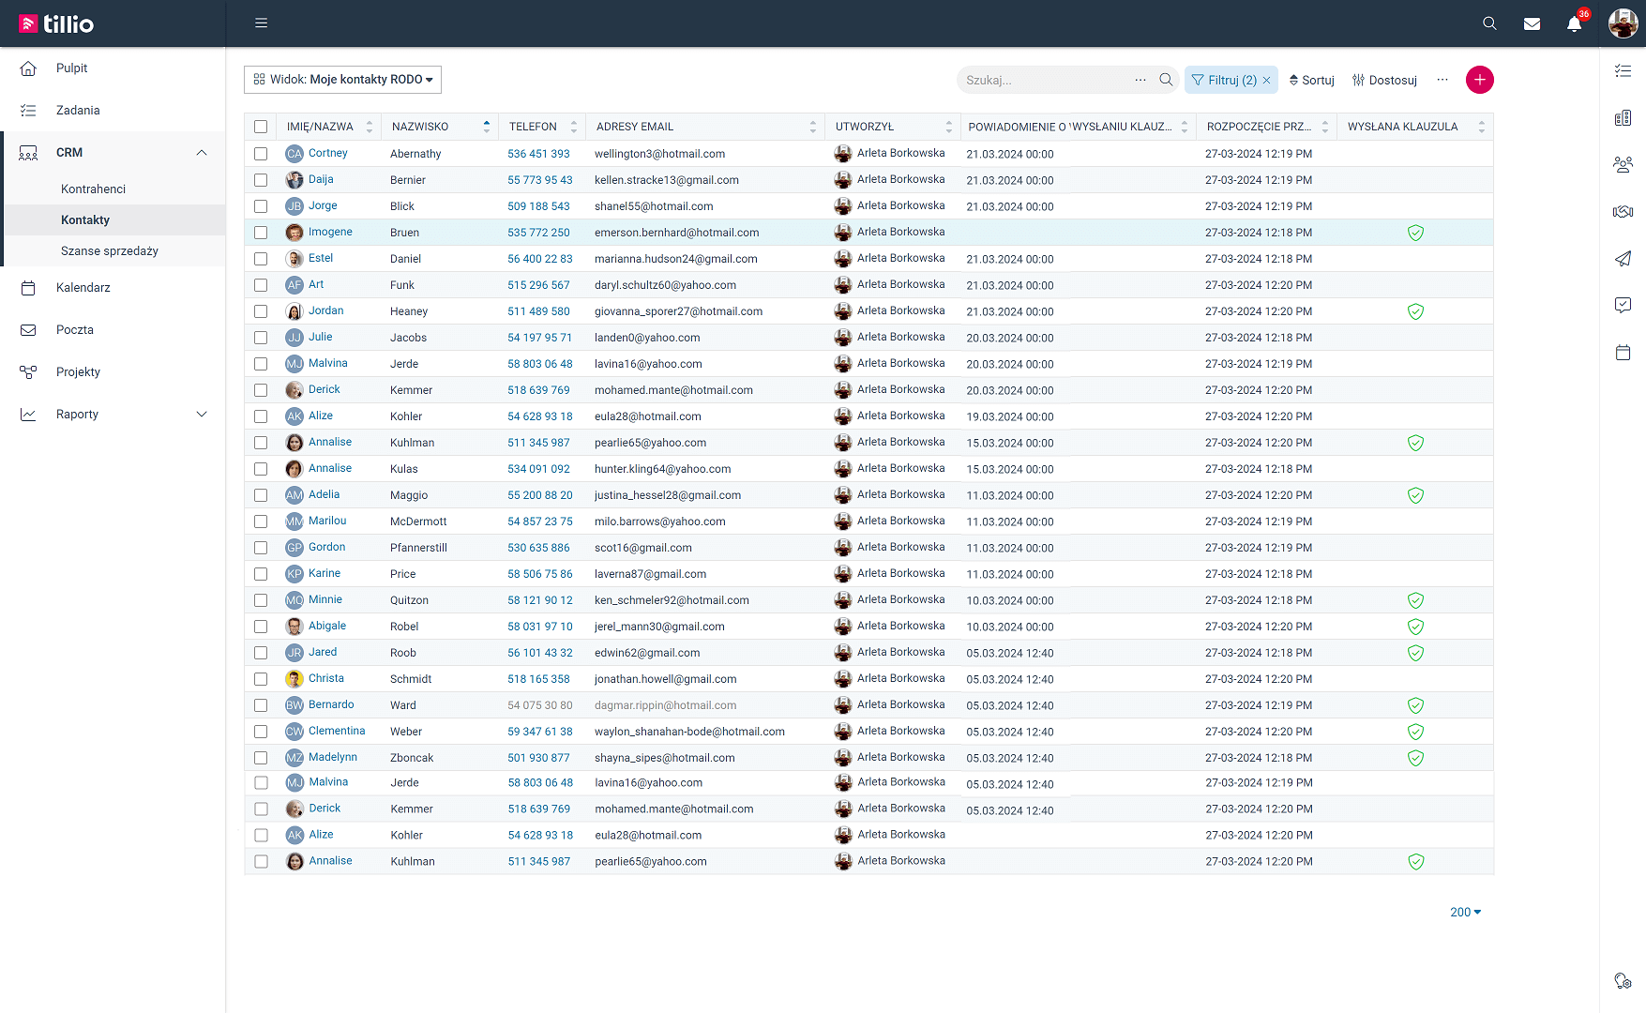Open the mail envelope icon in header
The image size is (1646, 1013).
(x=1532, y=23)
